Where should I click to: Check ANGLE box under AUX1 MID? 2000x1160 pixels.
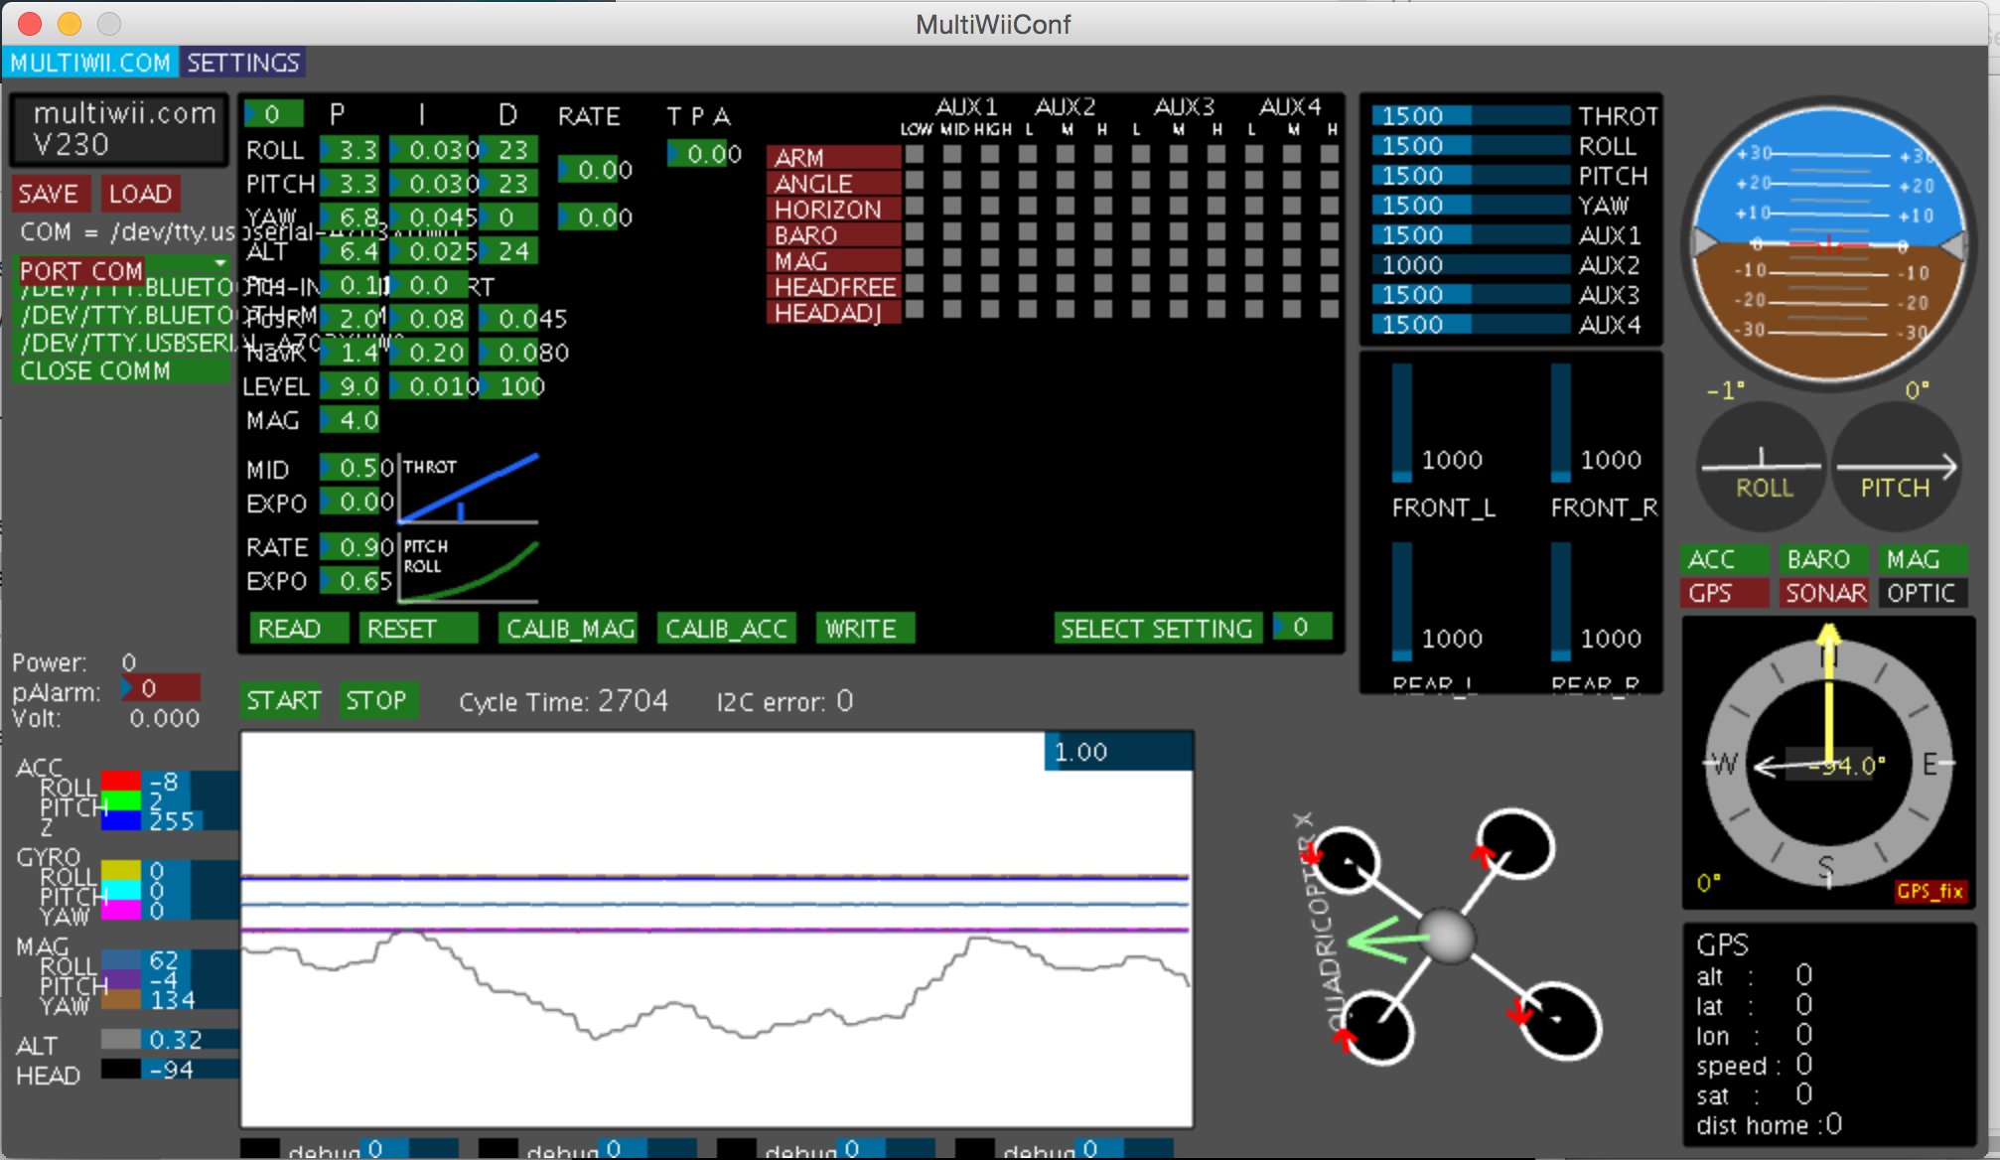[x=952, y=181]
